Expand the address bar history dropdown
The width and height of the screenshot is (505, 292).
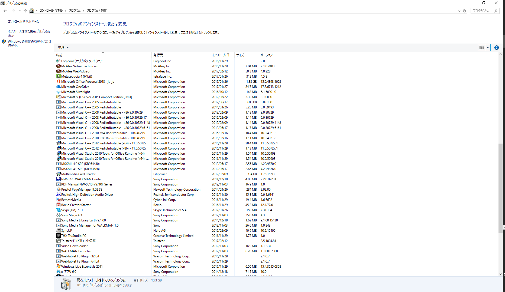[459, 11]
